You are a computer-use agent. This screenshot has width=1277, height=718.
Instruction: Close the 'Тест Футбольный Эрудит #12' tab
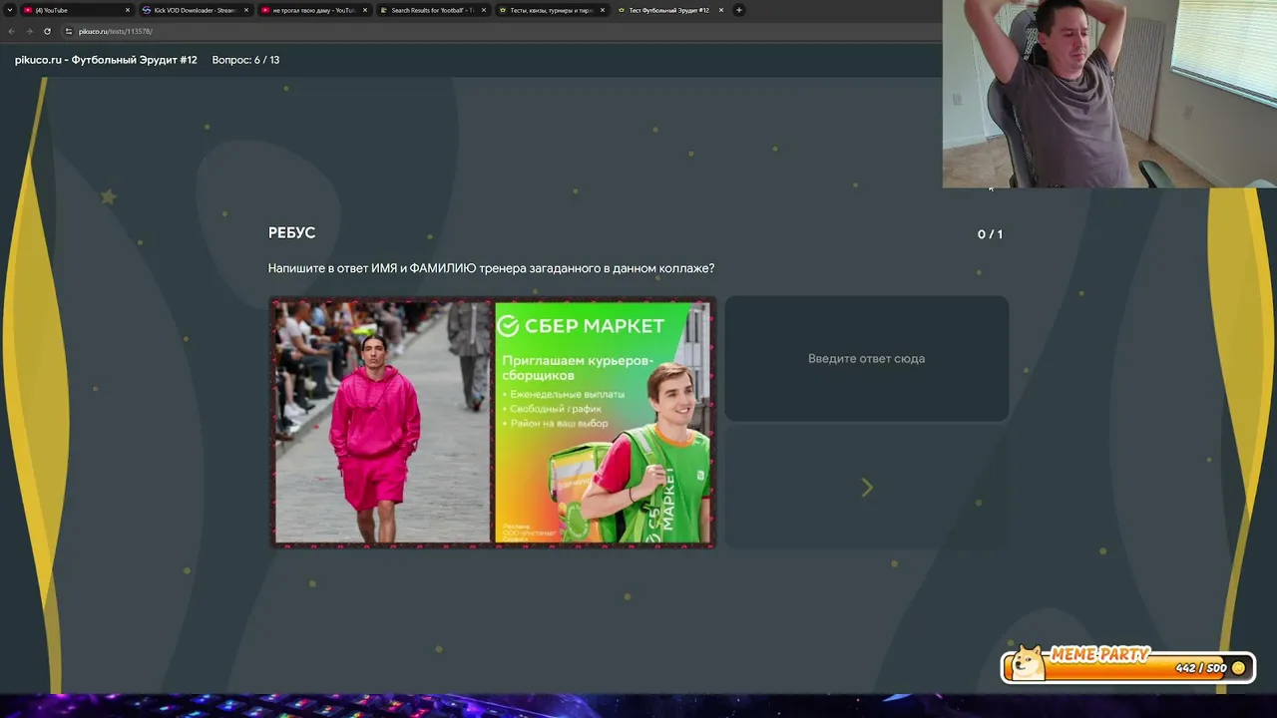click(x=721, y=10)
